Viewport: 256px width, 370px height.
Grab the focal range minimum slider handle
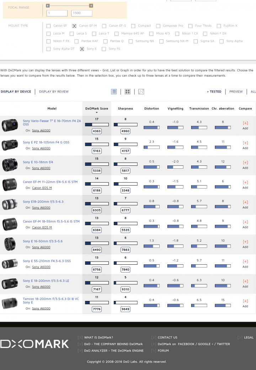[x=48, y=5]
